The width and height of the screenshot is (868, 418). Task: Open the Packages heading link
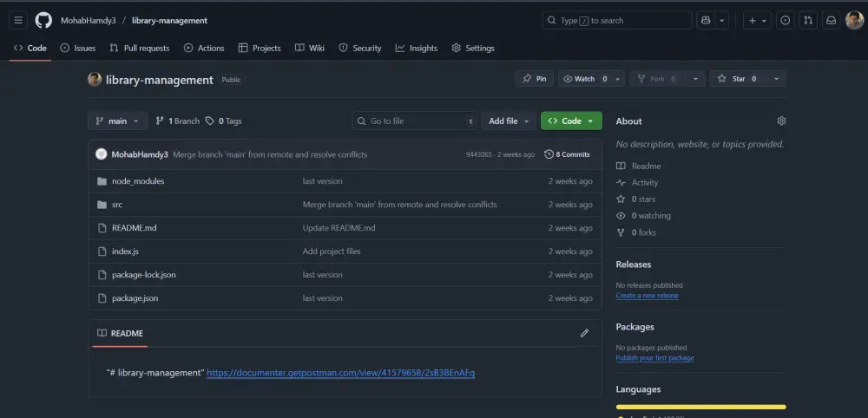click(x=635, y=327)
